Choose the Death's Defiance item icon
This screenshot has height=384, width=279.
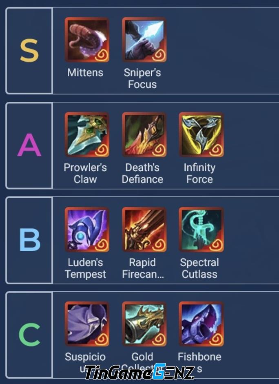point(144,134)
